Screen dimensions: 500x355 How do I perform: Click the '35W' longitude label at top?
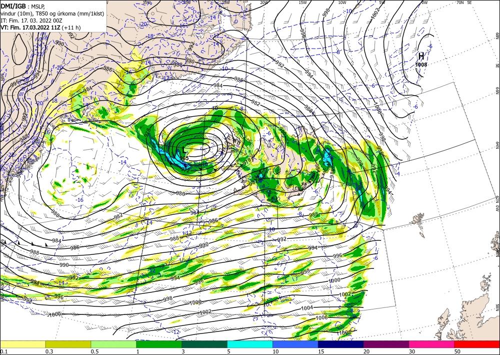coord(146,3)
